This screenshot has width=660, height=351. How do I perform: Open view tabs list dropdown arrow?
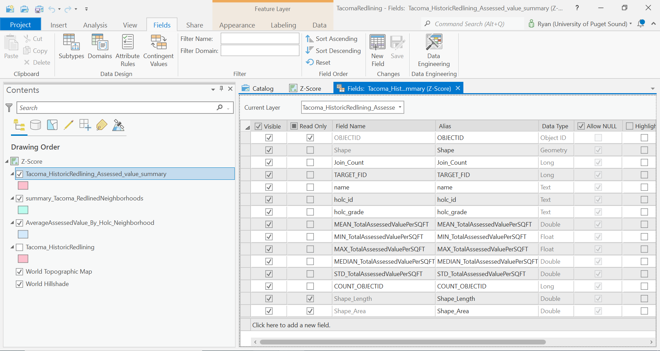652,89
